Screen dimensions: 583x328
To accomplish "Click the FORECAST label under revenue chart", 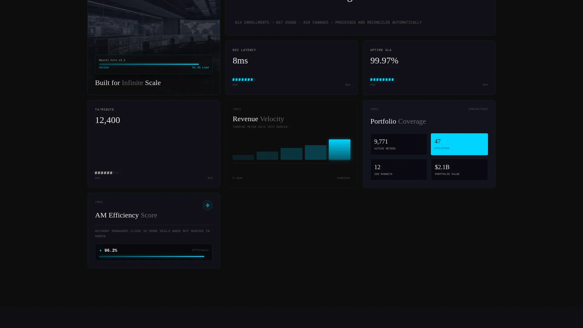I will click(343, 178).
